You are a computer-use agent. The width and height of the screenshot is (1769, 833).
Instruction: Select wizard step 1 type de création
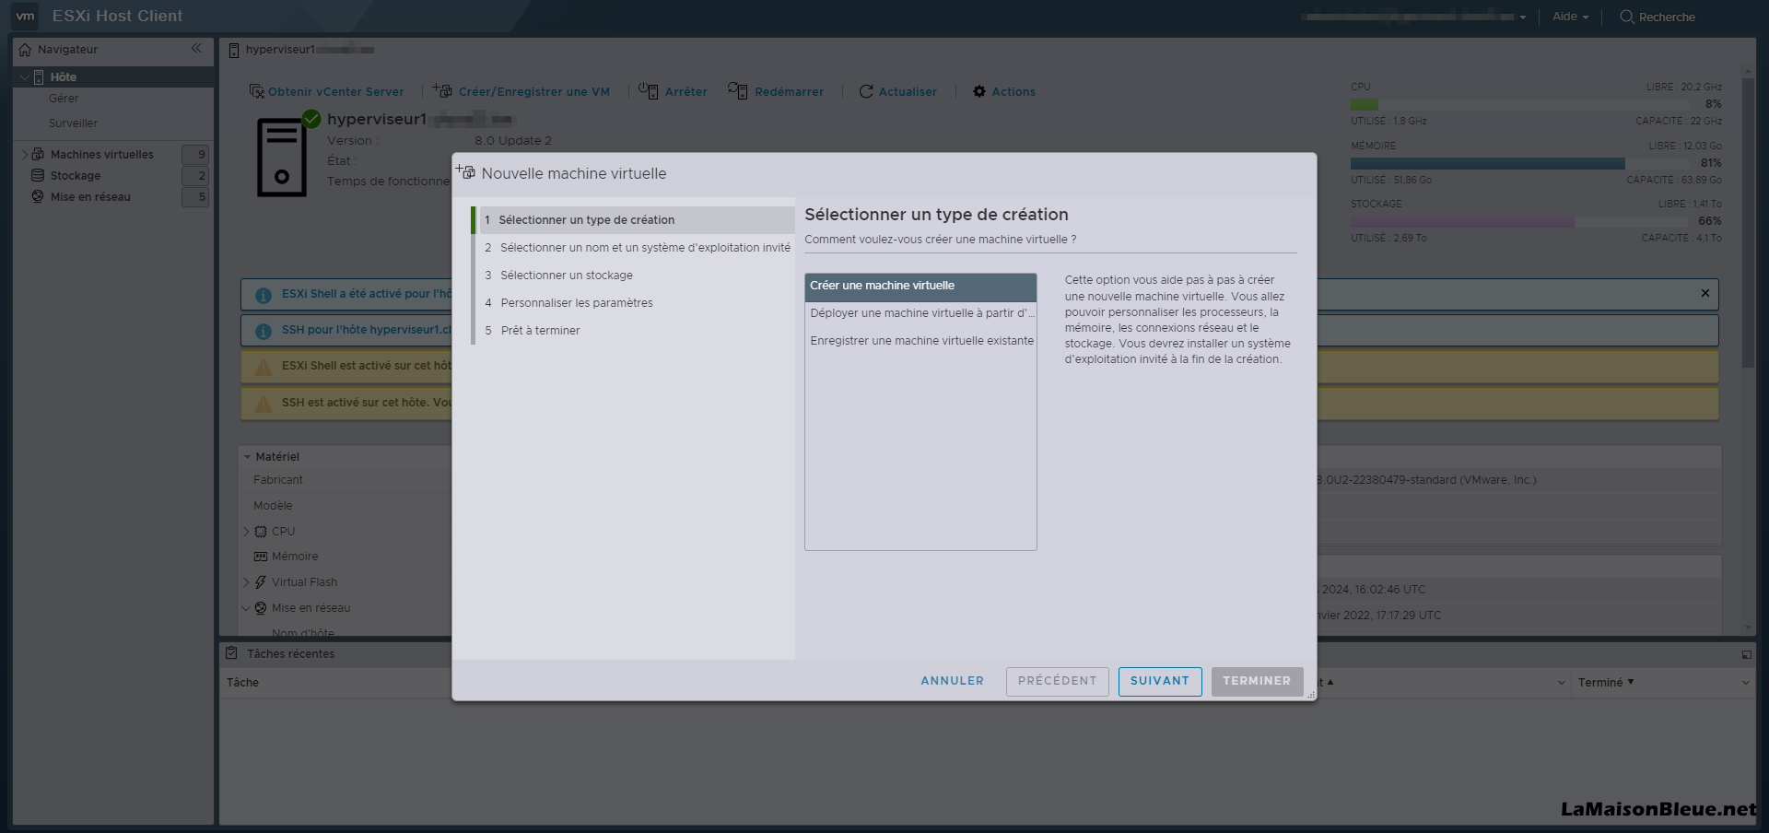click(x=637, y=220)
